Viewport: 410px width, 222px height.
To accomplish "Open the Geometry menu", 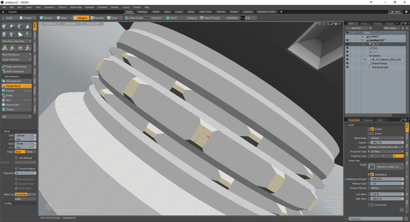I will (50, 7).
